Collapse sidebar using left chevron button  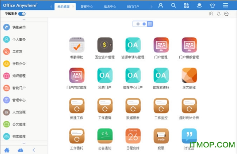(34, 150)
